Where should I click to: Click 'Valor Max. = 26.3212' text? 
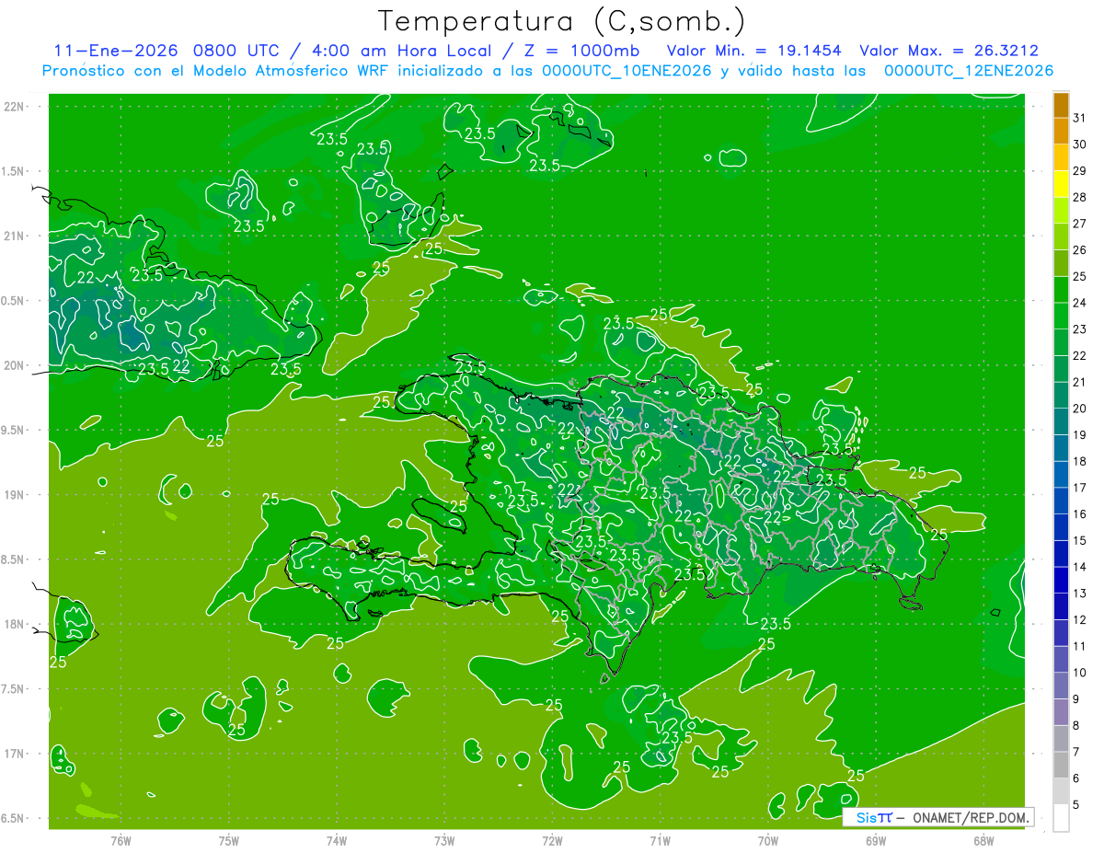tap(949, 51)
